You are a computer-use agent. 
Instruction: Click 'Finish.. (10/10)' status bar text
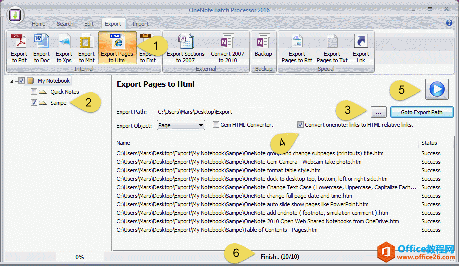[x=280, y=257]
